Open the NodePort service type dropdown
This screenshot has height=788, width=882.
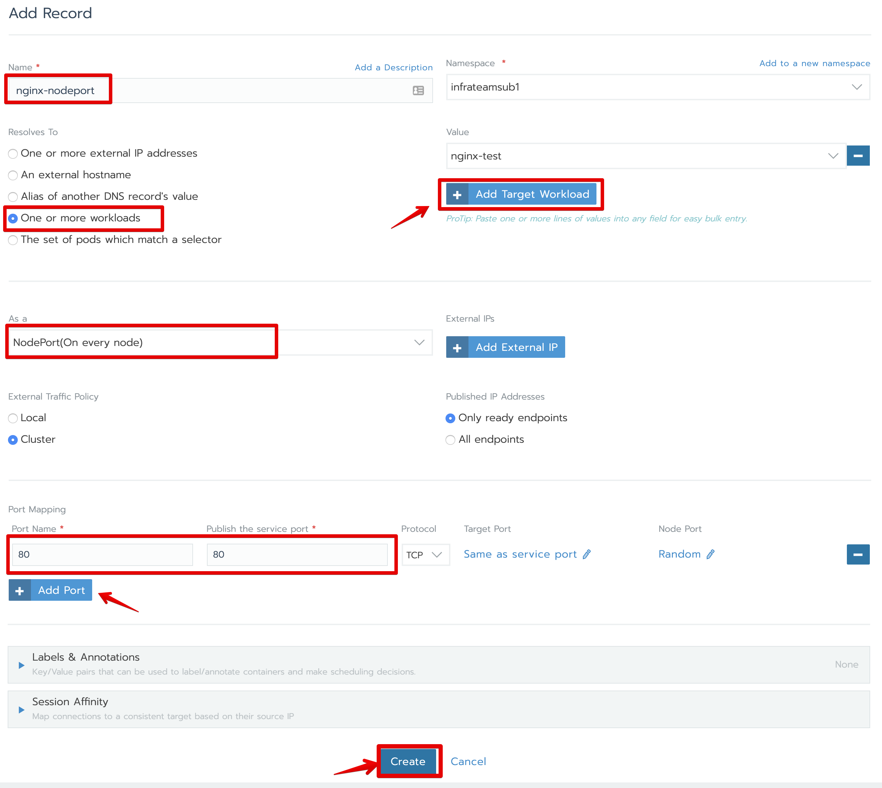click(220, 343)
